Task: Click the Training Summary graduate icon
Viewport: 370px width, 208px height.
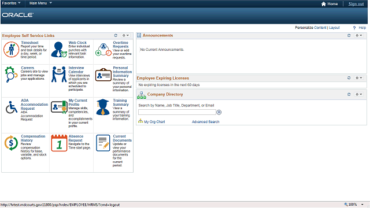Action: [x=103, y=107]
